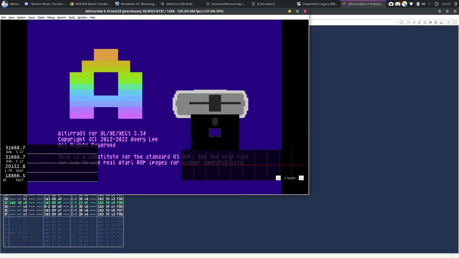This screenshot has width=459, height=258.
Task: Click the 18866.5 frequency readout
Action: coord(15,176)
